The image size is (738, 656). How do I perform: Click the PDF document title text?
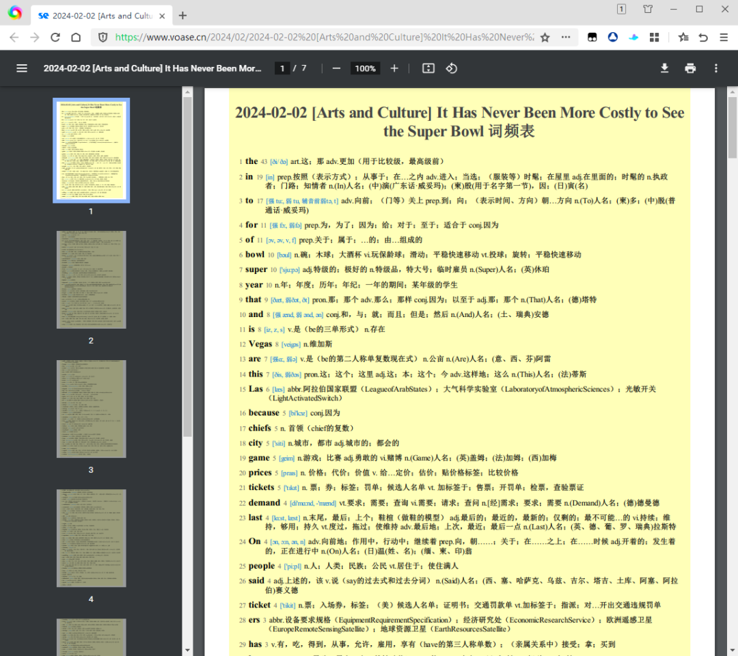click(152, 68)
